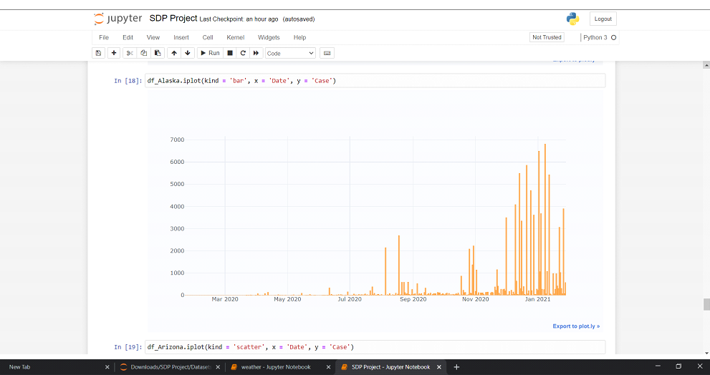Restart kernel and run all cells icon
This screenshot has width=710, height=375.
tap(256, 53)
